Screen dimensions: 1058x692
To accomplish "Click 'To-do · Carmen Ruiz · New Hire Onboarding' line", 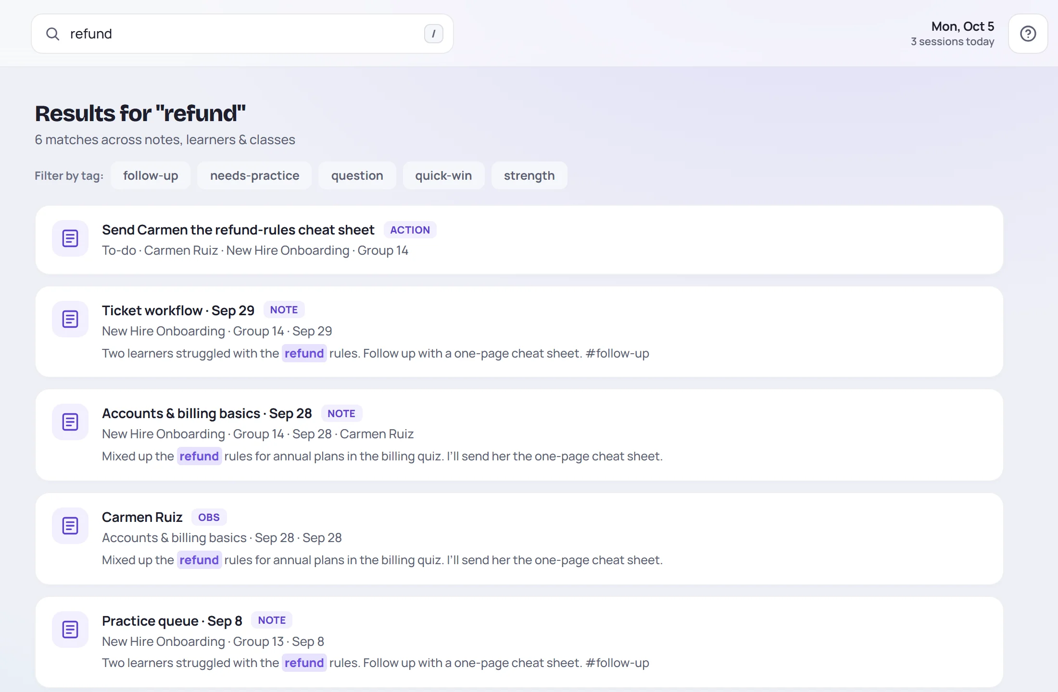I will click(255, 250).
